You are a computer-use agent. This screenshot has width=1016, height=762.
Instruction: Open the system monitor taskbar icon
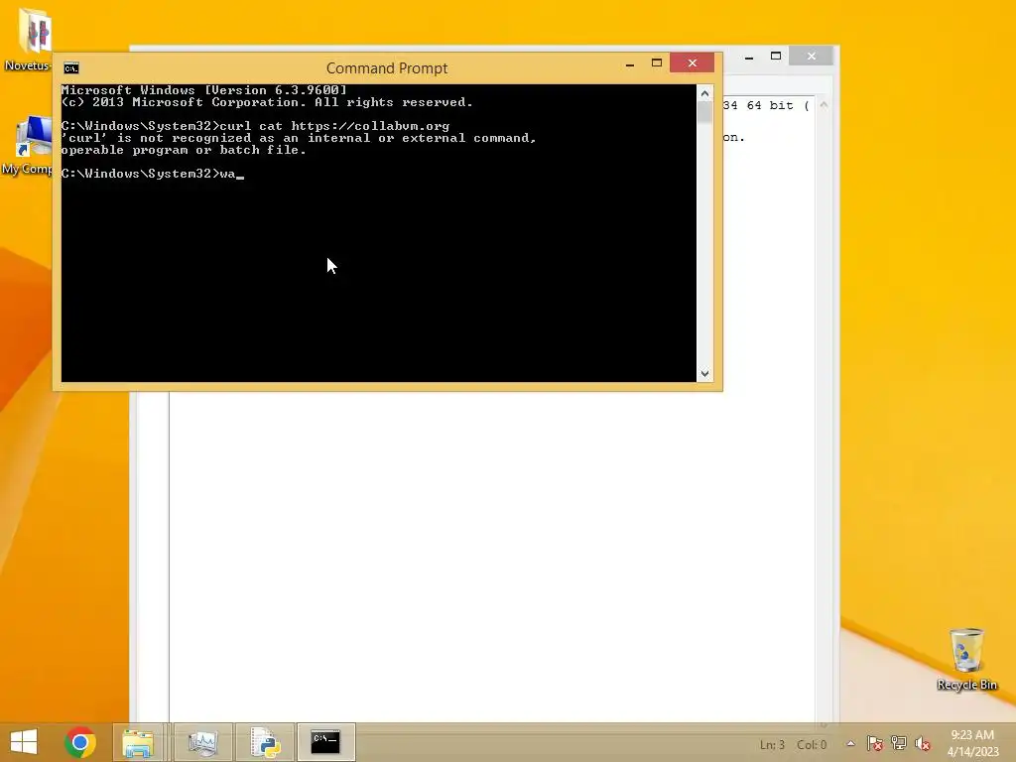point(202,742)
